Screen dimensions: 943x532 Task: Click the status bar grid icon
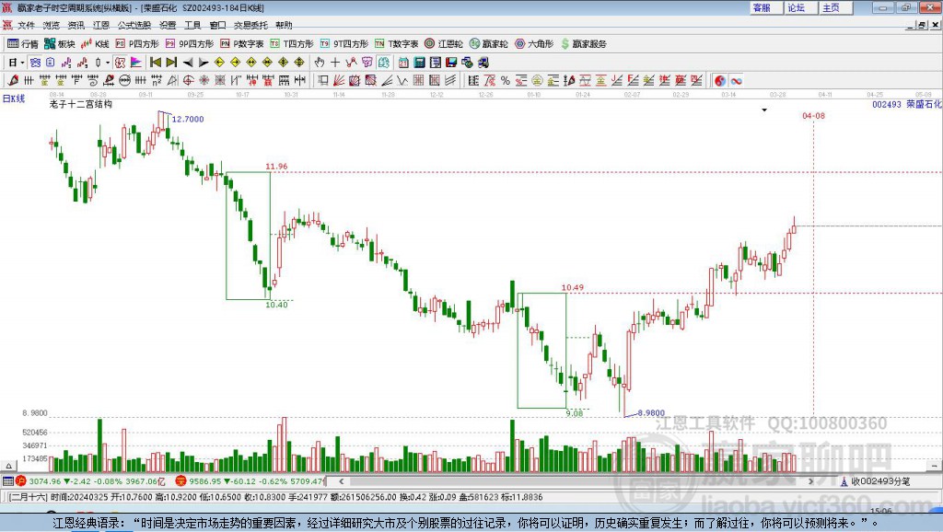click(x=7, y=480)
